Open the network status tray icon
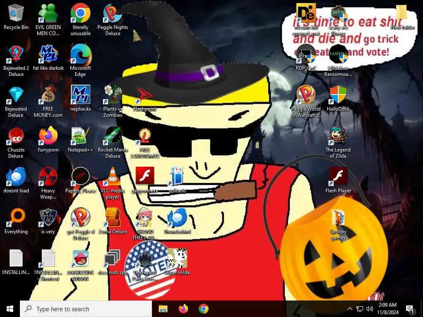The height and width of the screenshot is (317, 423). pos(360,309)
